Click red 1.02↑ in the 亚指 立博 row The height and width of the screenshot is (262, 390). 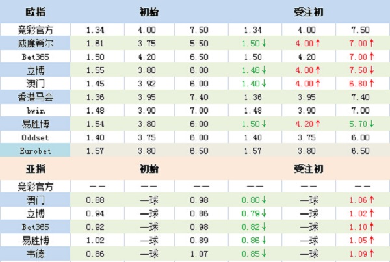[x=361, y=213]
